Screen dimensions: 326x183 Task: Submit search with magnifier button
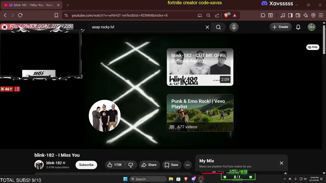pos(218,27)
